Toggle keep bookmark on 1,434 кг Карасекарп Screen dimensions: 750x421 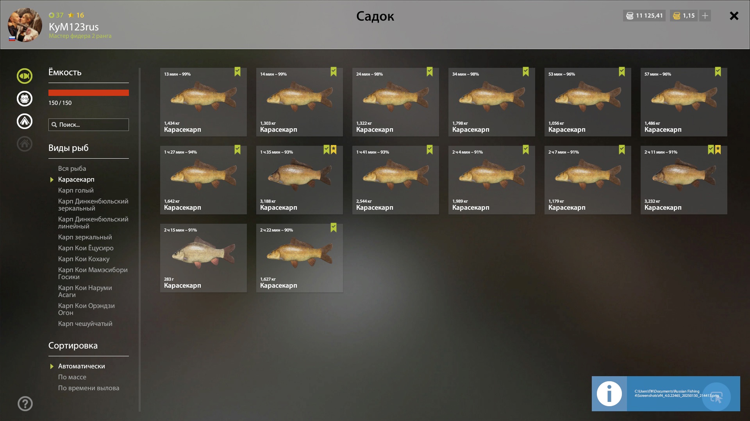coord(237,72)
